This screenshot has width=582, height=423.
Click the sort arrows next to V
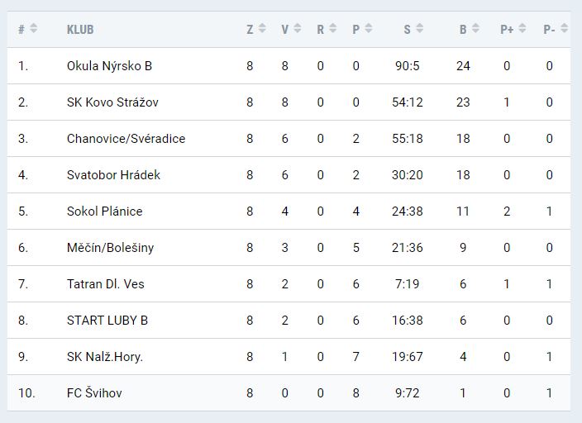coord(297,29)
